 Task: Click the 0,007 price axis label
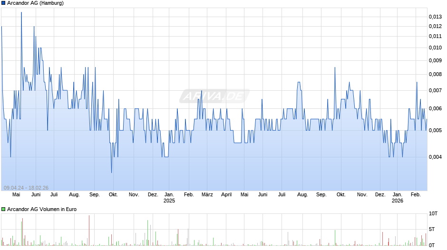click(435, 91)
